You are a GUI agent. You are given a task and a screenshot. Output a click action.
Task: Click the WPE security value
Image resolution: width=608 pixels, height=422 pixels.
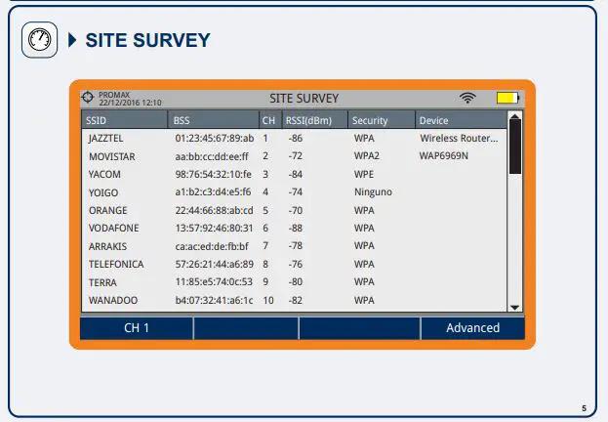(x=364, y=174)
